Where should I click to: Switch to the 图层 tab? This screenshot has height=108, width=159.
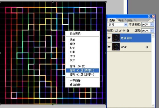pos(112,20)
